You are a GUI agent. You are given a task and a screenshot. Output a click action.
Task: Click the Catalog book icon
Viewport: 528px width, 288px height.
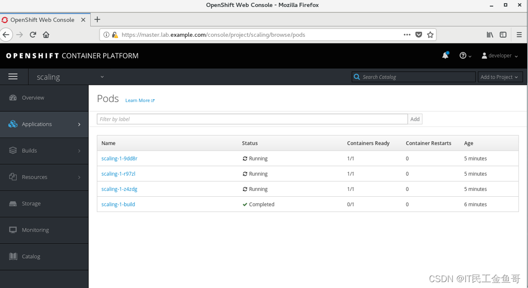[13, 256]
